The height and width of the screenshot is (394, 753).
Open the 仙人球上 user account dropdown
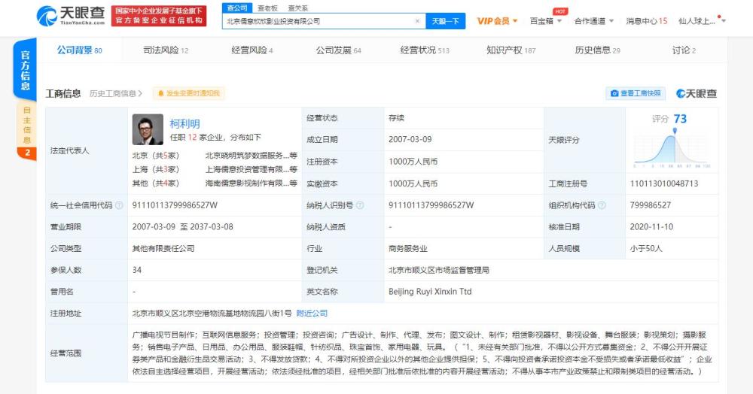point(702,21)
